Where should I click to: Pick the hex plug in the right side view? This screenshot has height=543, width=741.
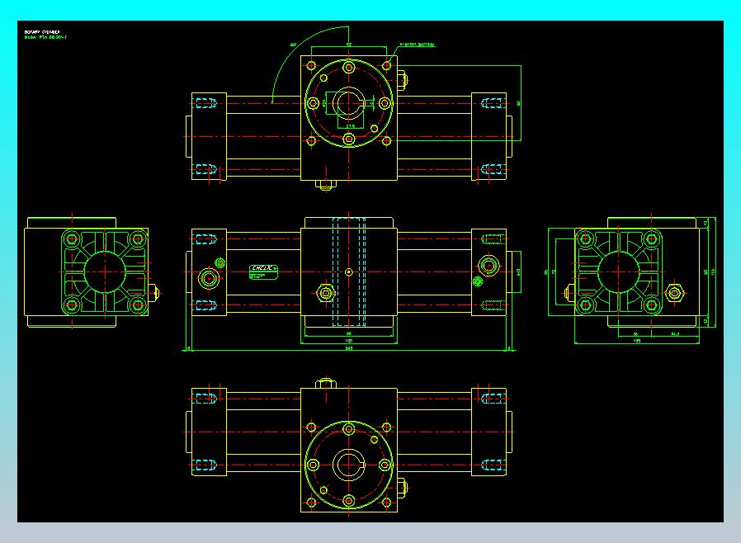tap(674, 294)
